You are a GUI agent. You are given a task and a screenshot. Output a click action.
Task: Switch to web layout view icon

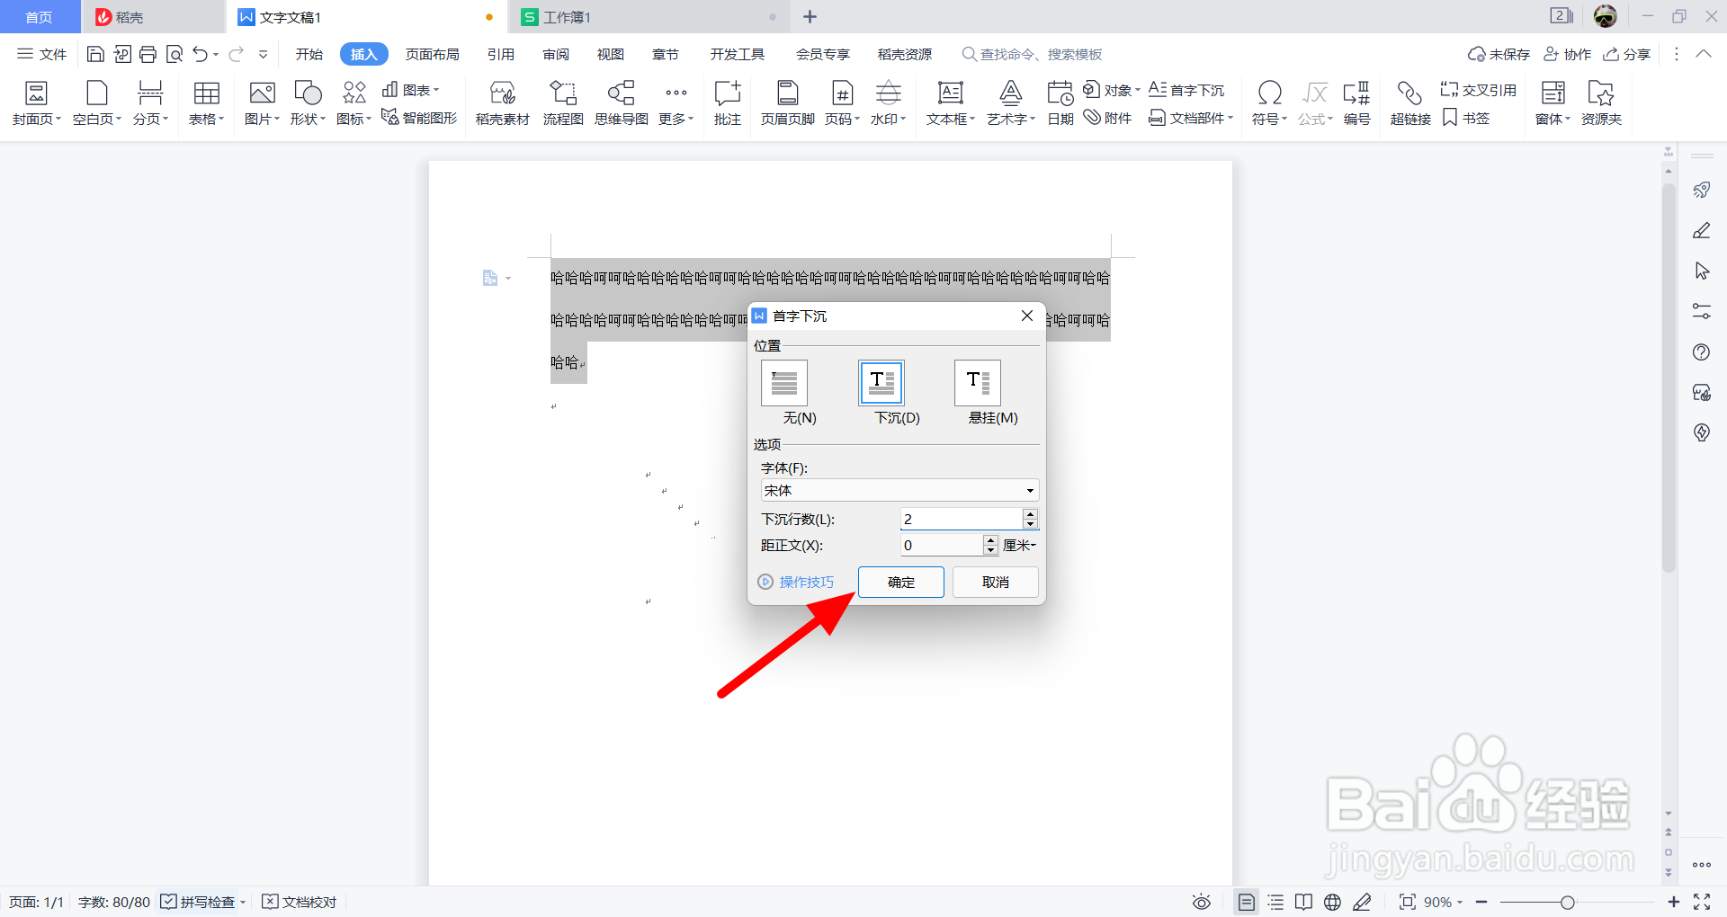point(1333,902)
